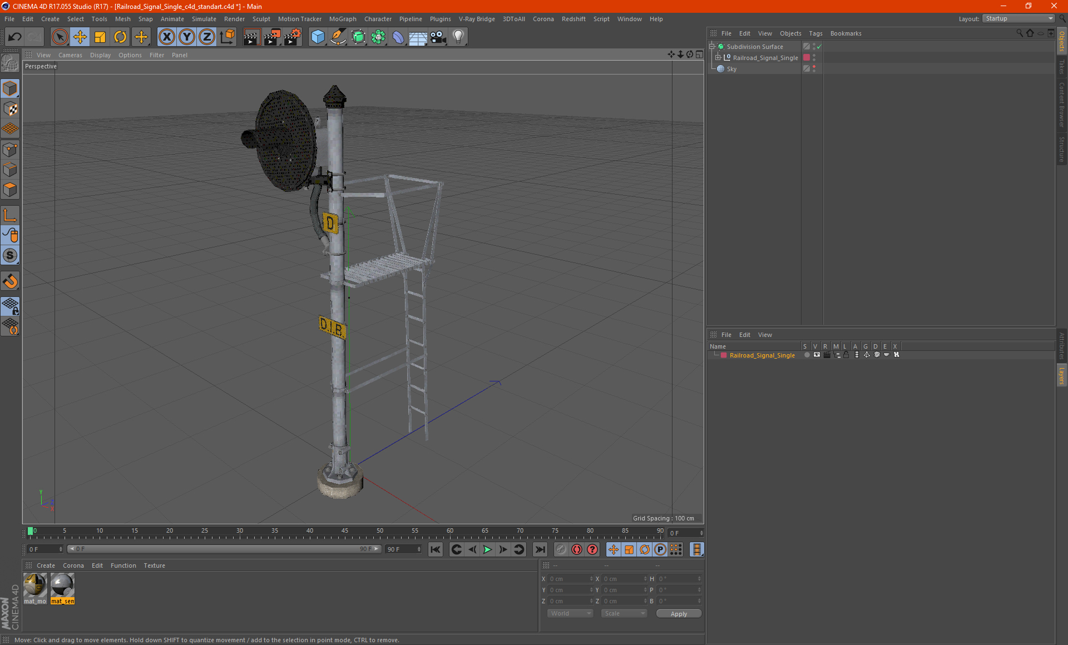
Task: Open viewport Display menu
Action: 100,55
